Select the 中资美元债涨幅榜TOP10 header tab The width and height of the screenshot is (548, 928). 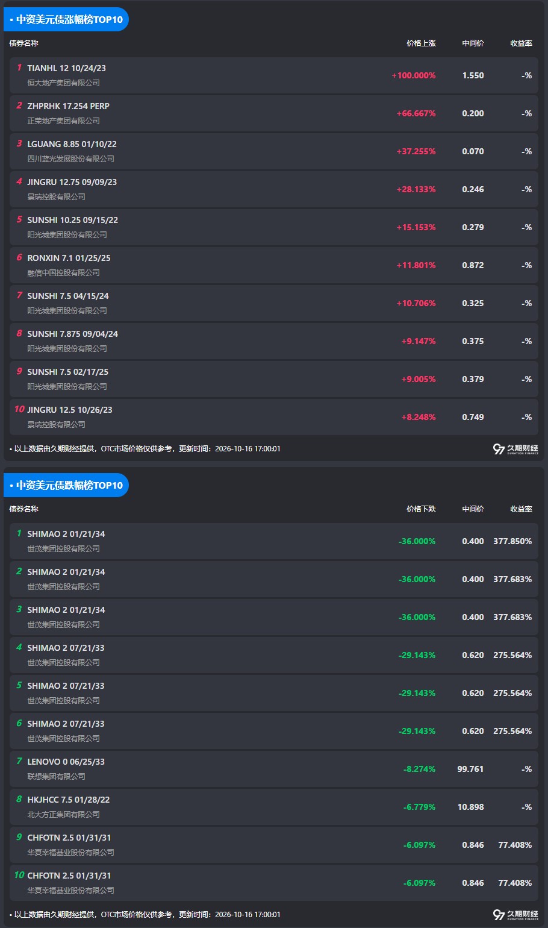[x=66, y=19]
